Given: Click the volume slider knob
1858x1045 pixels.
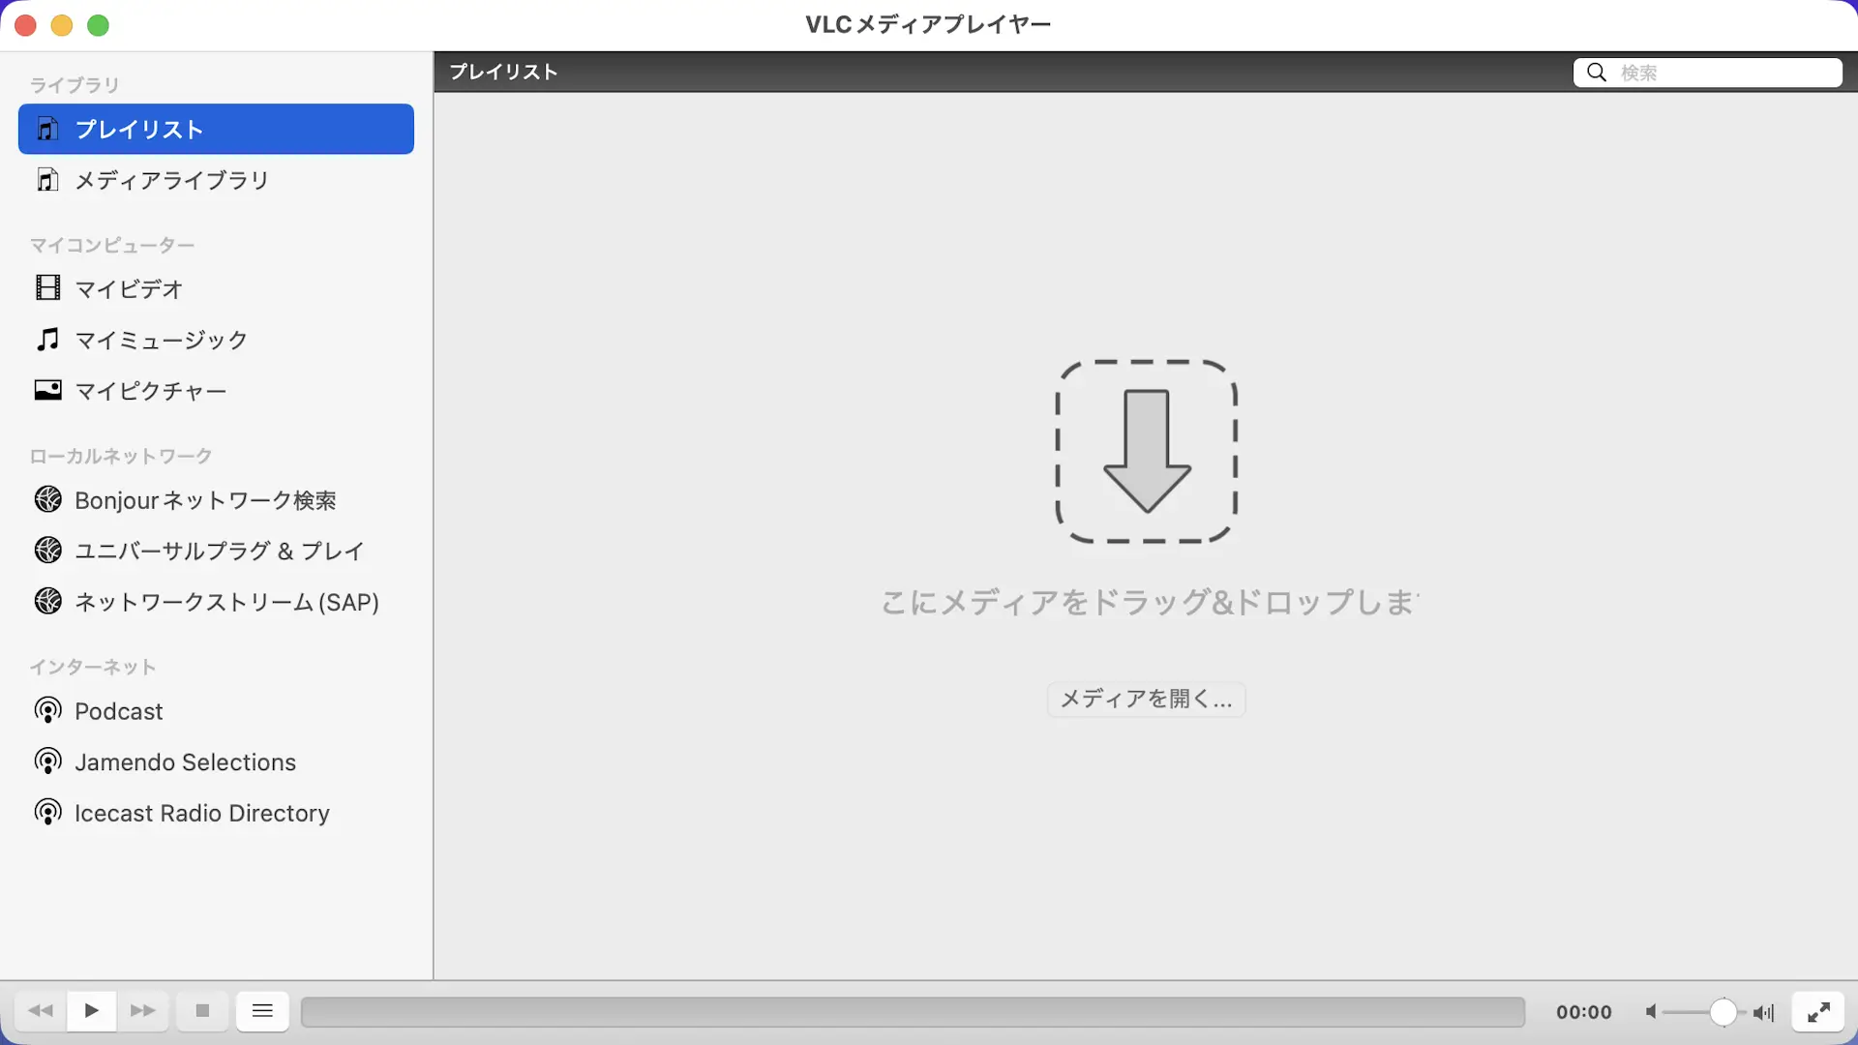Looking at the screenshot, I should point(1723,1012).
